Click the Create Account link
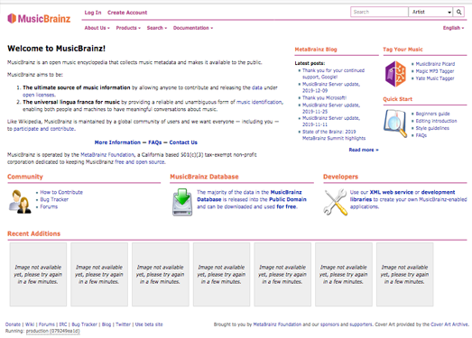Image resolution: width=472 pixels, height=338 pixels. [127, 13]
